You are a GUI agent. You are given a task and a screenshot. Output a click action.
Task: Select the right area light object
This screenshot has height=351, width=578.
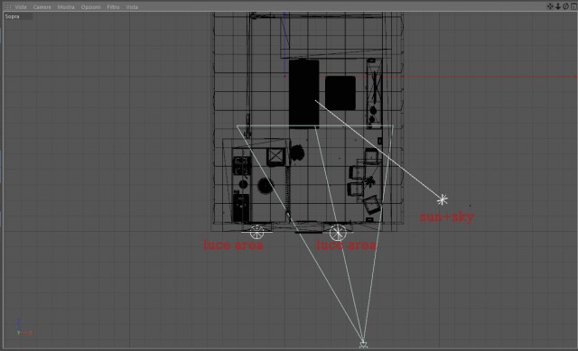pos(338,233)
